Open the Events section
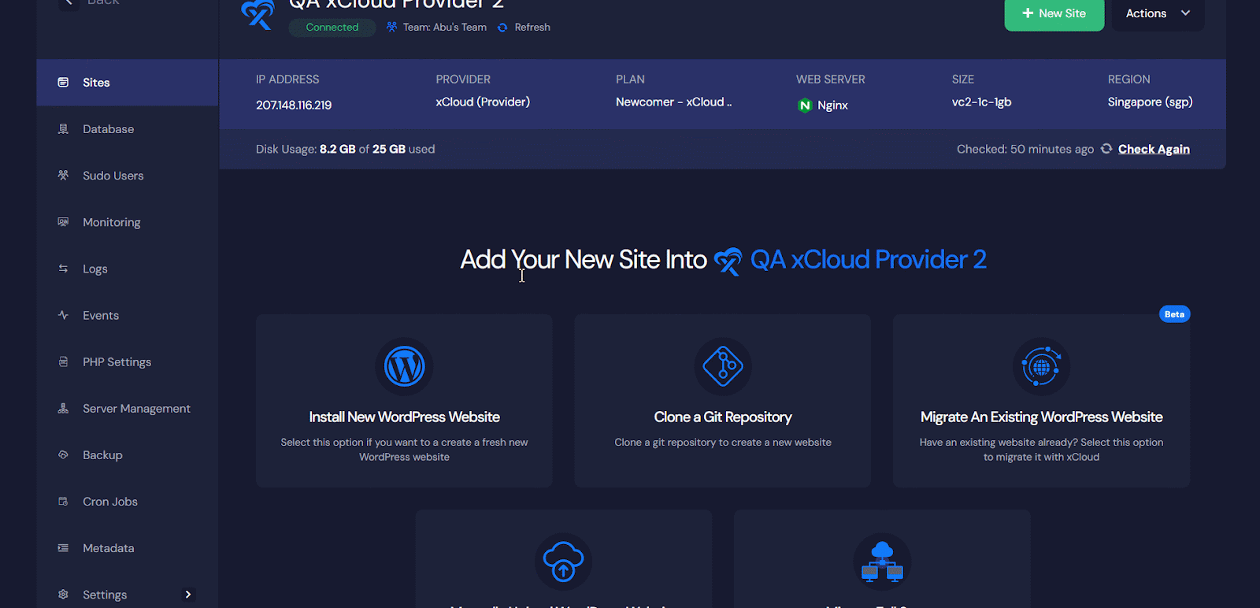Image resolution: width=1260 pixels, height=608 pixels. [x=127, y=315]
